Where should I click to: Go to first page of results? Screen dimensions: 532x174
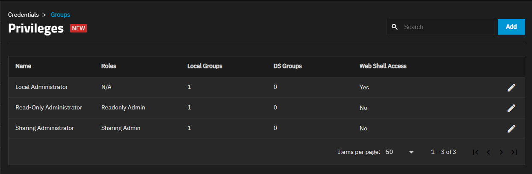476,152
